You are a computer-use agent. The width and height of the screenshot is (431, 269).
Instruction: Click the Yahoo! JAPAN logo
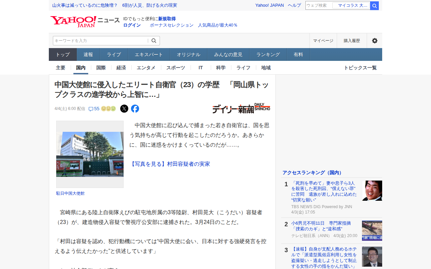[x=73, y=22]
